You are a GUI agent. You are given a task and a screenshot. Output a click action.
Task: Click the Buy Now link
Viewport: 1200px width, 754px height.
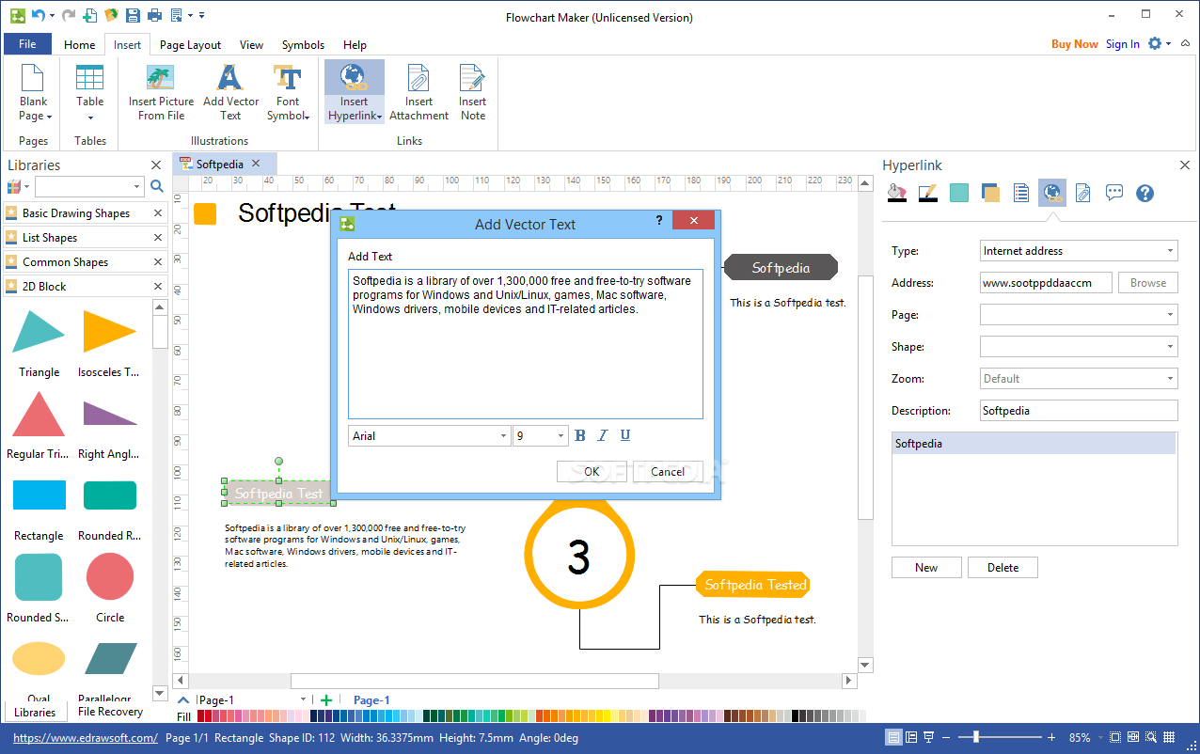click(1074, 44)
